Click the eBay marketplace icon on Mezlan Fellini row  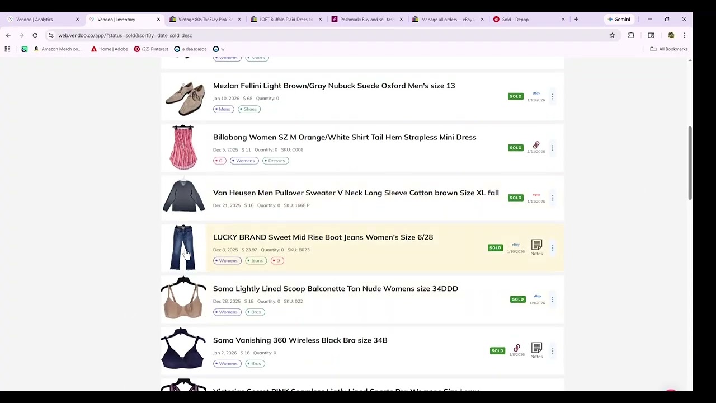(x=536, y=93)
